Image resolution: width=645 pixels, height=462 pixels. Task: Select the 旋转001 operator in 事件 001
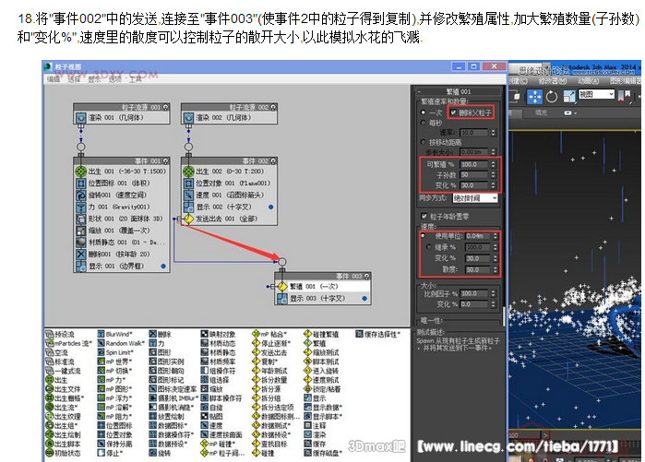point(122,195)
